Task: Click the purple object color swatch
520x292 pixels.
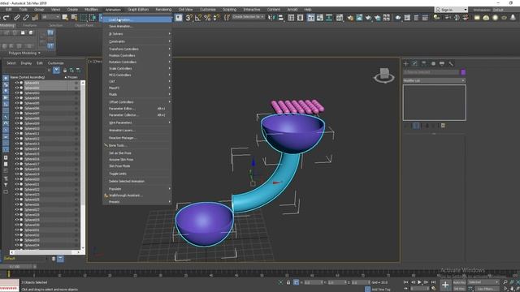Action: [463, 72]
